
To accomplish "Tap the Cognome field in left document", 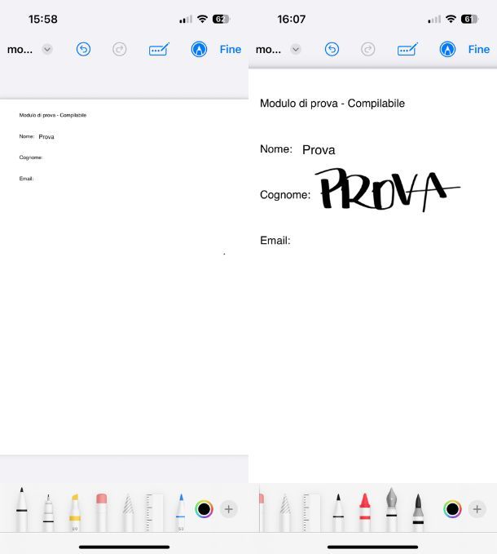I will pos(31,157).
